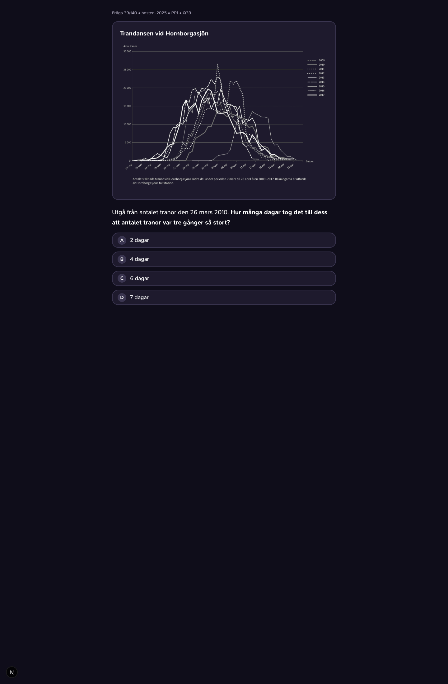
Task: Click the question text about 26 mars 2010
Action: (220, 217)
